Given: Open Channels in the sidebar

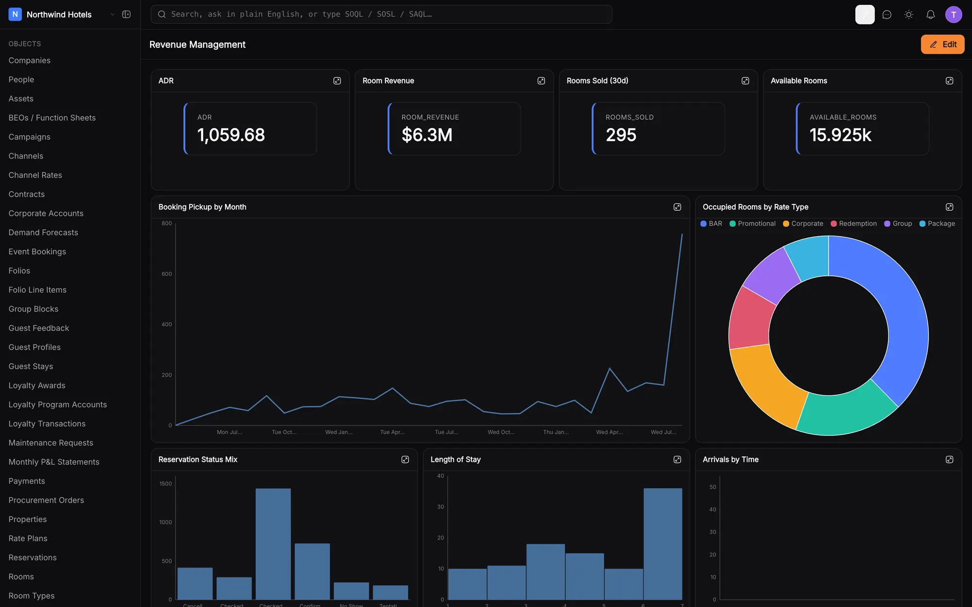Looking at the screenshot, I should coord(26,156).
